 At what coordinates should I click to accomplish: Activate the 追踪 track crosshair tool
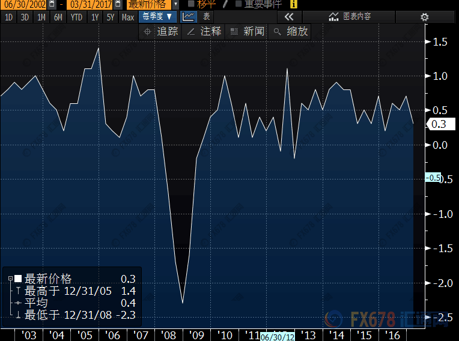click(x=160, y=31)
